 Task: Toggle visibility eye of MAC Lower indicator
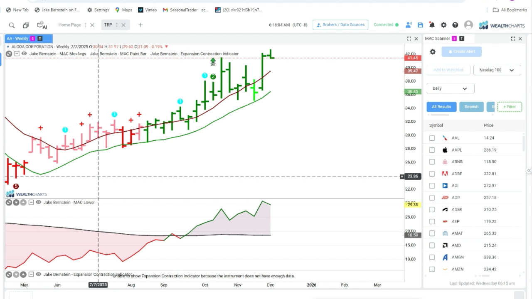[x=38, y=203]
